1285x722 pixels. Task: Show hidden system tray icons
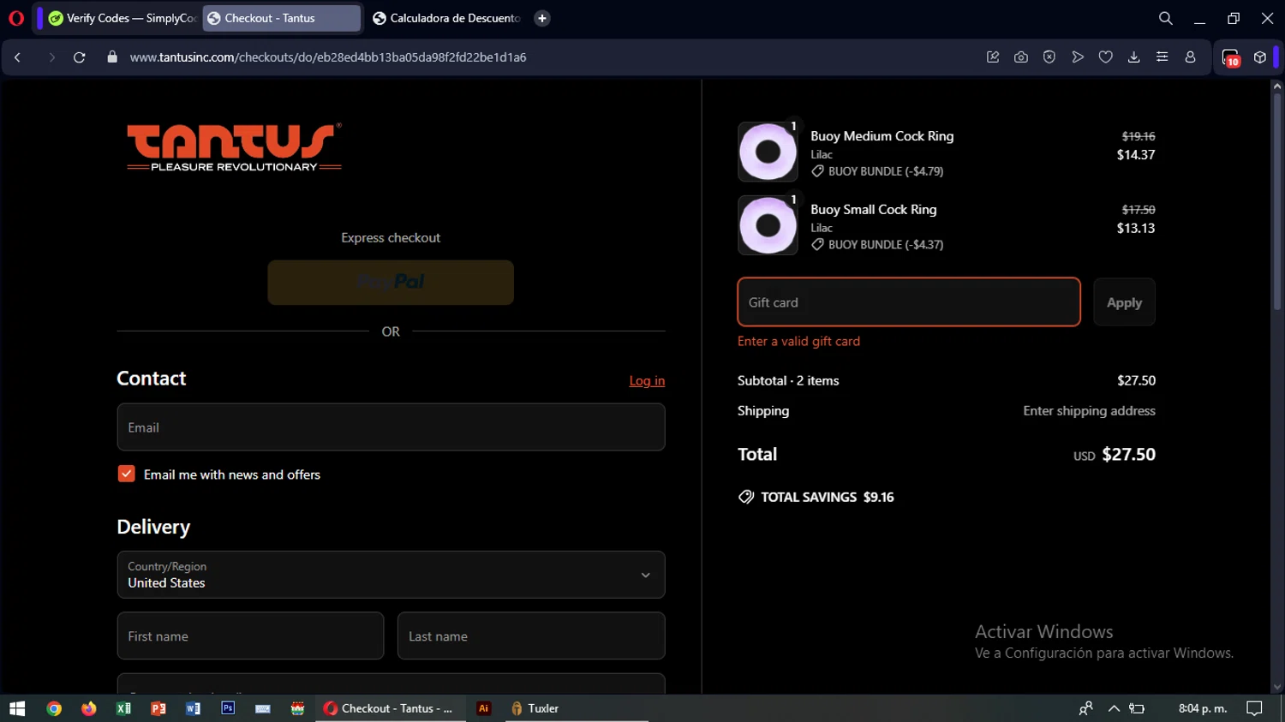[1114, 708]
